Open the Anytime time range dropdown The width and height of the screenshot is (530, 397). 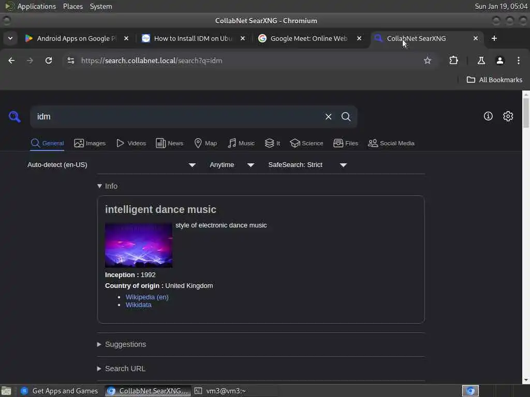[232, 165]
